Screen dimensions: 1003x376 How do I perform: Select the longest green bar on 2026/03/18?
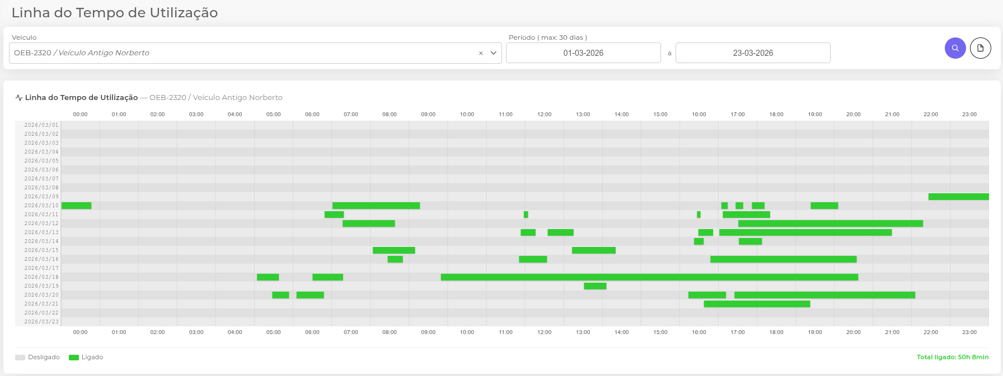click(649, 277)
